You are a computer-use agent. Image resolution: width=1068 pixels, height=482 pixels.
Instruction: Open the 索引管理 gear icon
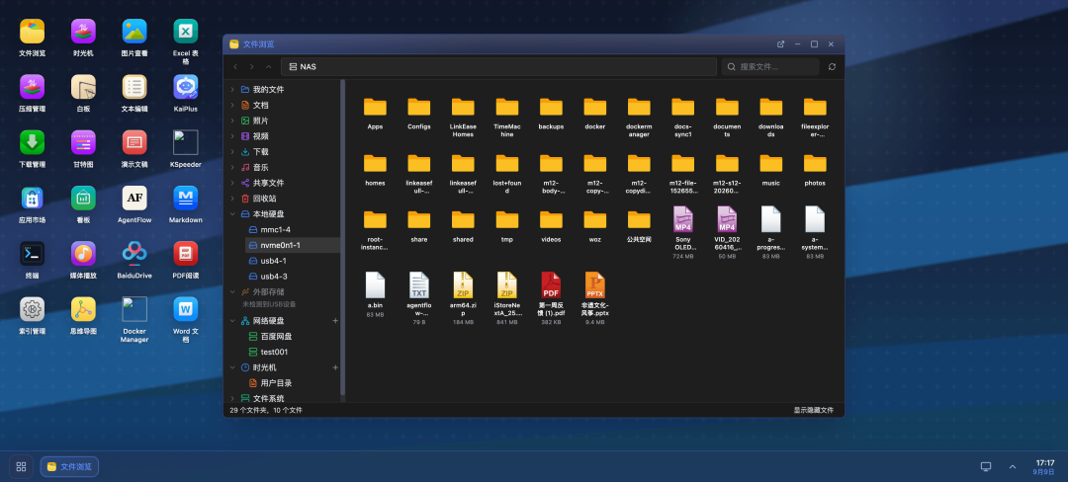[x=32, y=310]
